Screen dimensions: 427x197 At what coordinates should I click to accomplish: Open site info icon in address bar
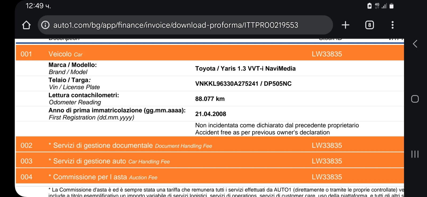point(45,25)
